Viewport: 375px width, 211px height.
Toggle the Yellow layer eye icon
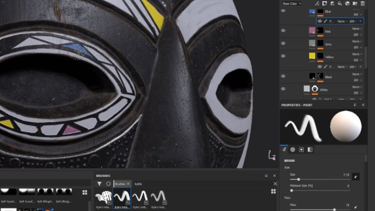point(283,56)
